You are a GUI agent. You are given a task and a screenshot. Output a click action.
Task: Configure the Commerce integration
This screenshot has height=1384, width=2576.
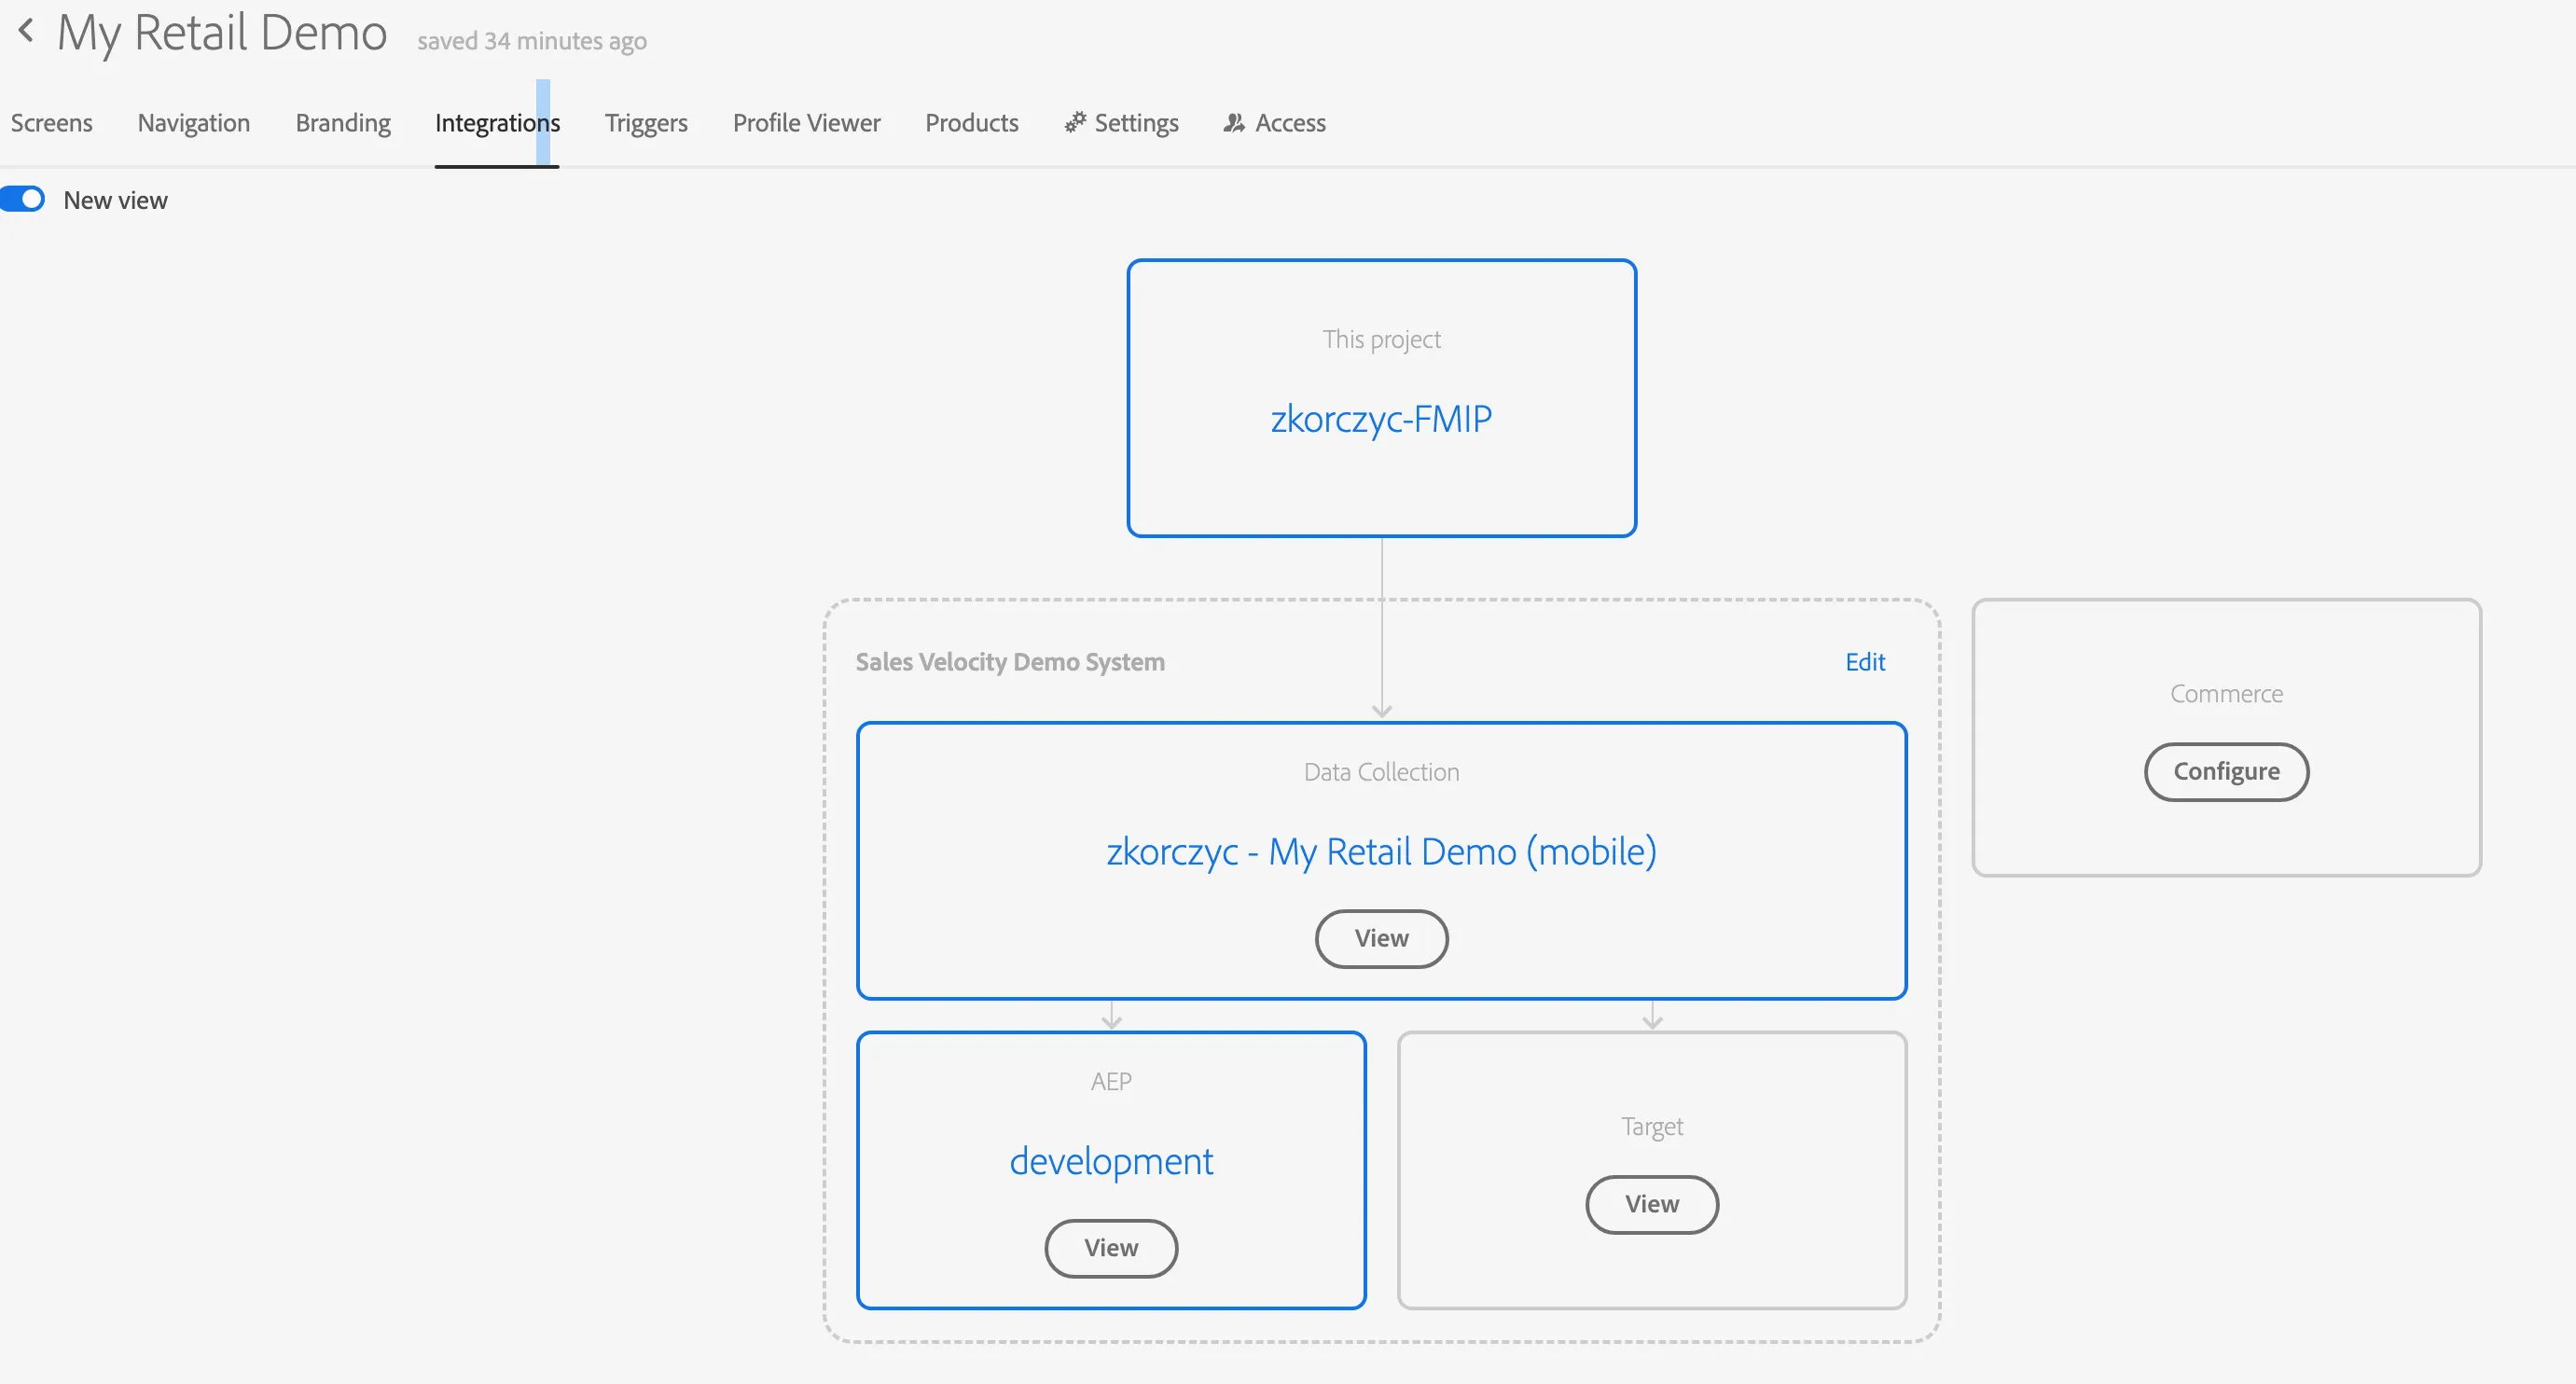(x=2226, y=771)
